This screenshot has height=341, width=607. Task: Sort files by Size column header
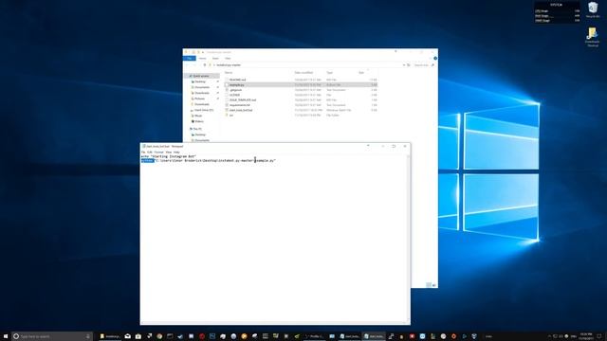361,73
